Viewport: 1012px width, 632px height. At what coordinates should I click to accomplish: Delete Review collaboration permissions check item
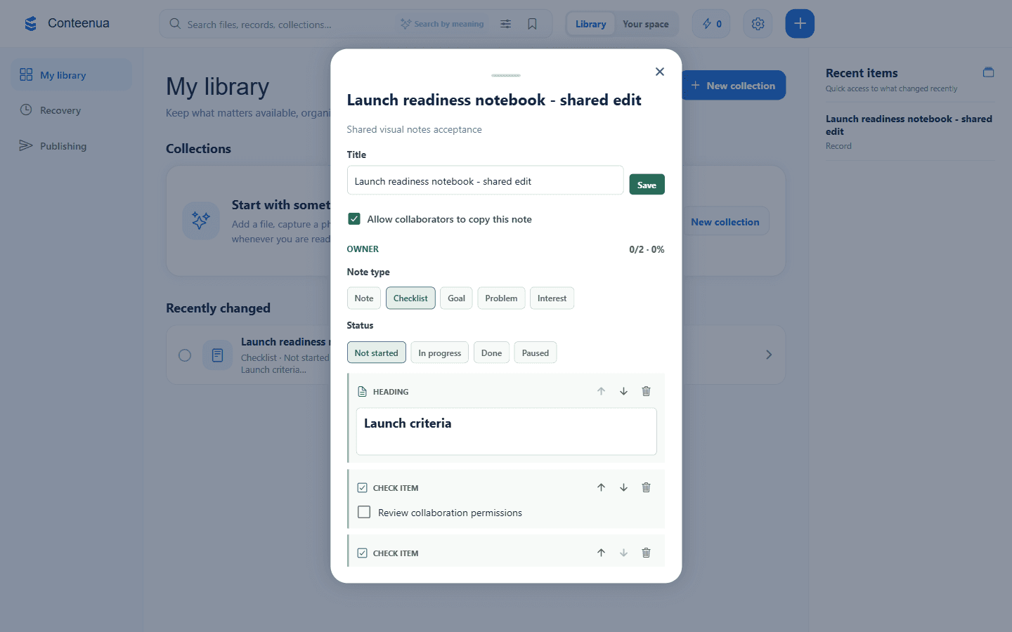click(646, 487)
